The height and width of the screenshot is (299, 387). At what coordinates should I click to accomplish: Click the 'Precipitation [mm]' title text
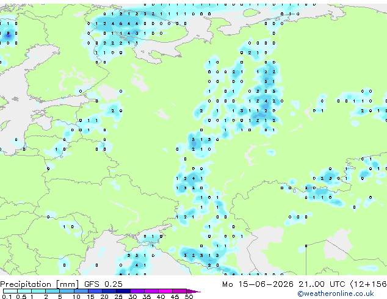[40, 284]
